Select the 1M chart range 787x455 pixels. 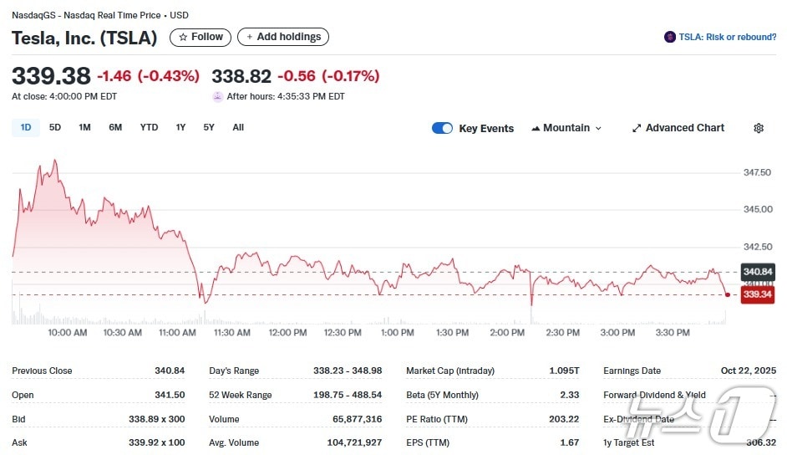(x=84, y=127)
